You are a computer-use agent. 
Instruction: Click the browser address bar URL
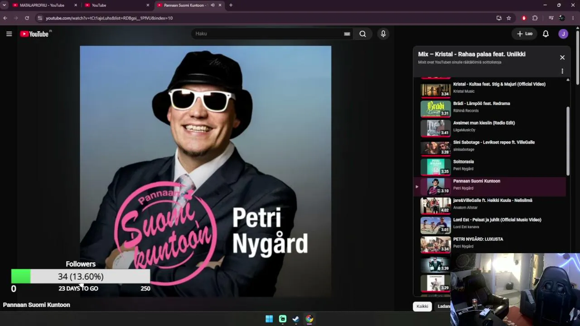pyautogui.click(x=109, y=18)
